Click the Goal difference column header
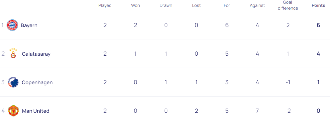 [x=288, y=5]
